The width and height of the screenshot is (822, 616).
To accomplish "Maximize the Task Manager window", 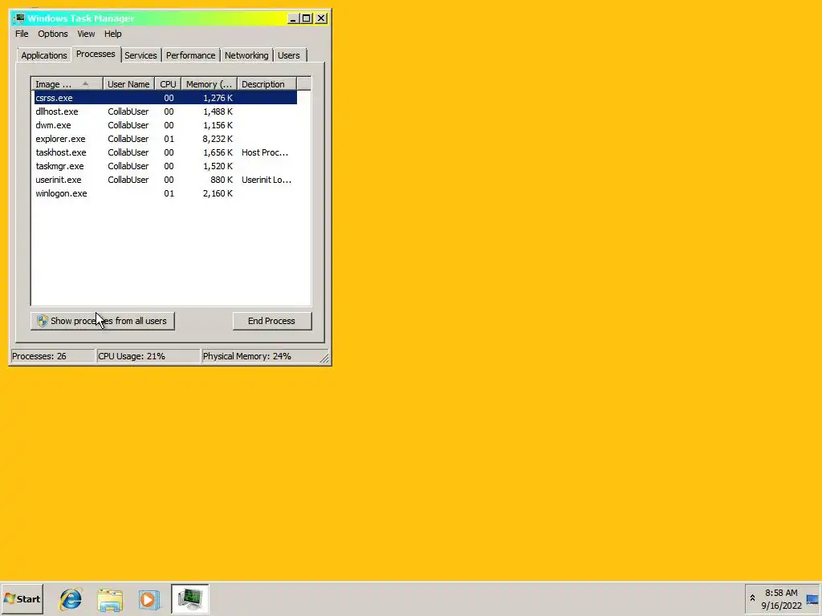I will pyautogui.click(x=306, y=18).
